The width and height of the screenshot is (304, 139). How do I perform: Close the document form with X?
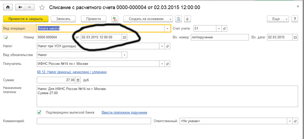point(298,6)
